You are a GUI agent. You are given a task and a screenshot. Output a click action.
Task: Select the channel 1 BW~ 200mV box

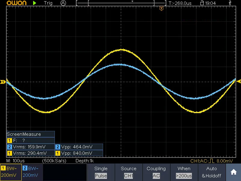(x=11, y=172)
